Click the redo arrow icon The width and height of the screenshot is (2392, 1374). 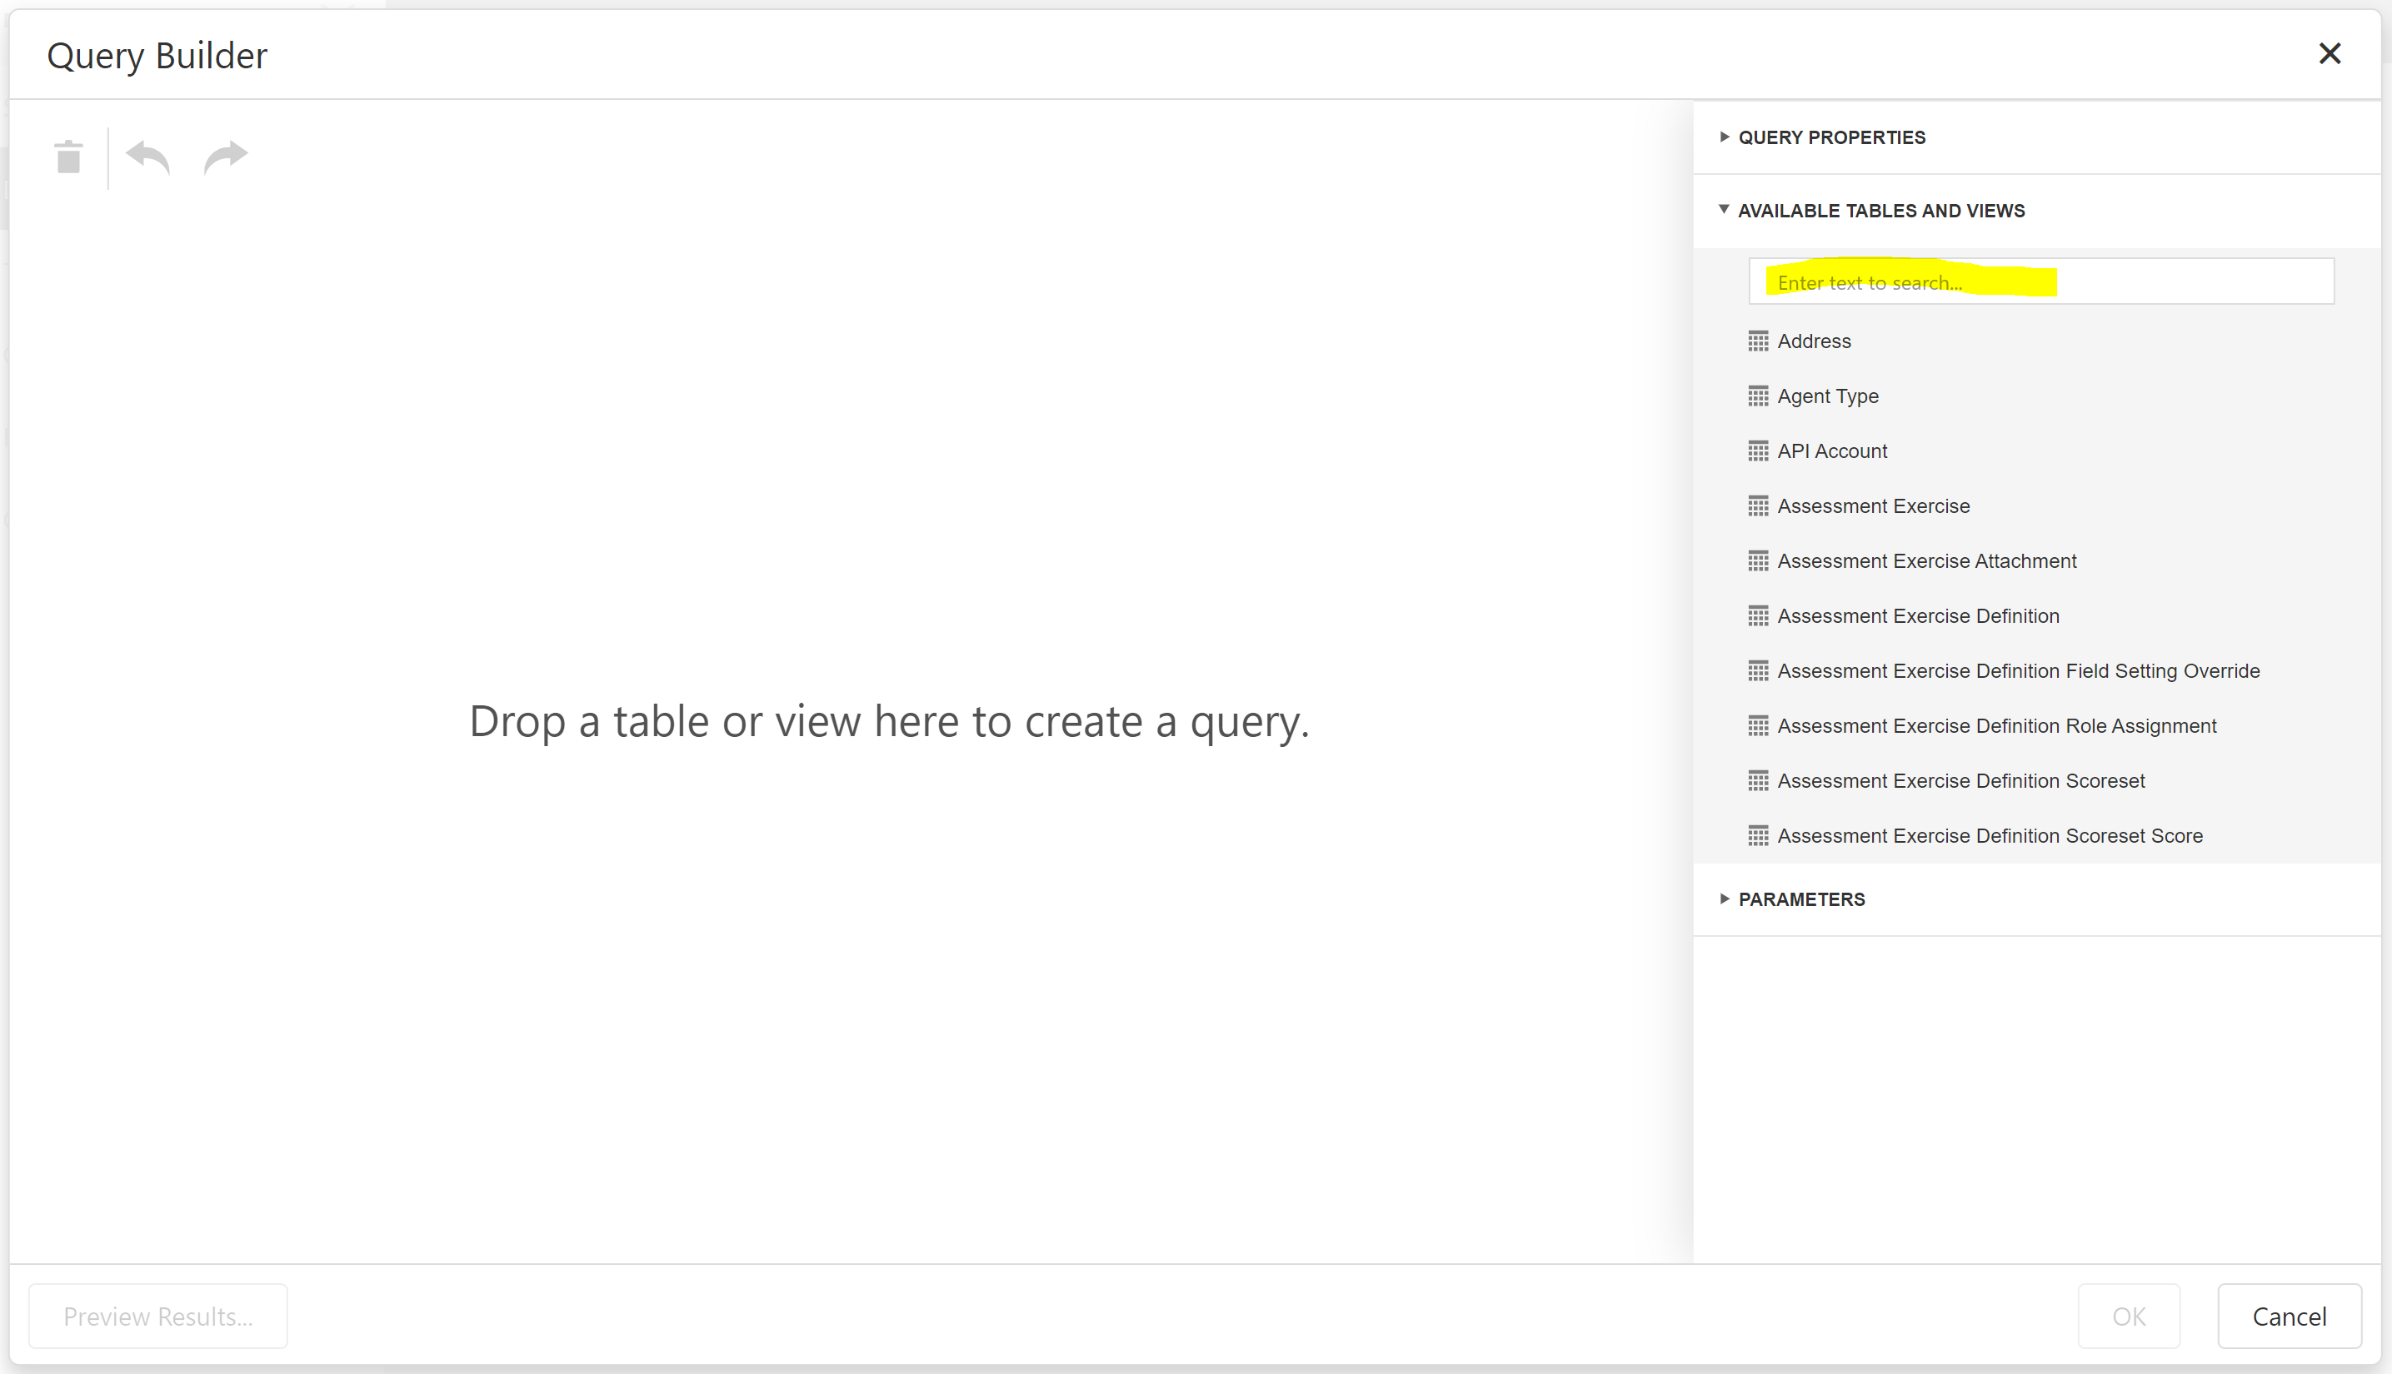pos(225,157)
